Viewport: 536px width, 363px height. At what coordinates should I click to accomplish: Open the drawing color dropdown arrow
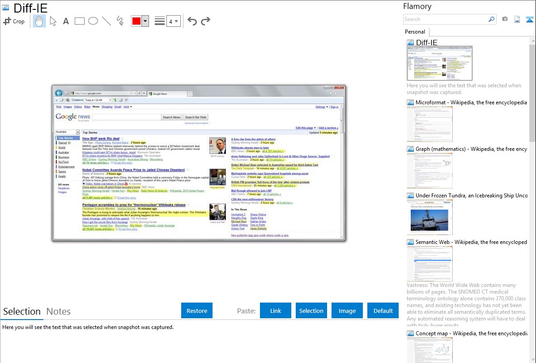tap(145, 21)
